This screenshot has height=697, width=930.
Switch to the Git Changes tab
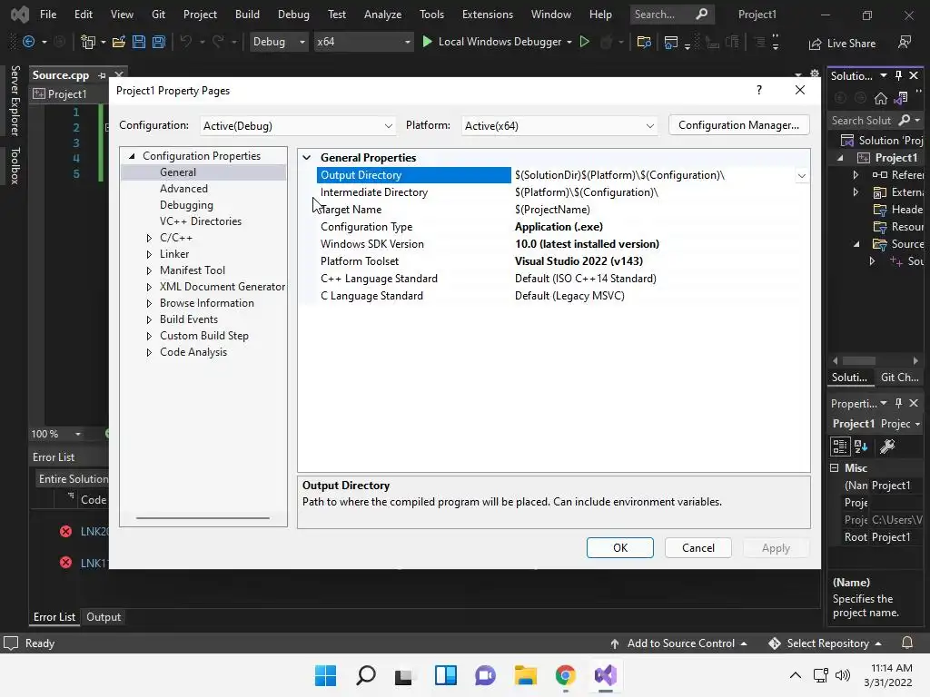(900, 378)
